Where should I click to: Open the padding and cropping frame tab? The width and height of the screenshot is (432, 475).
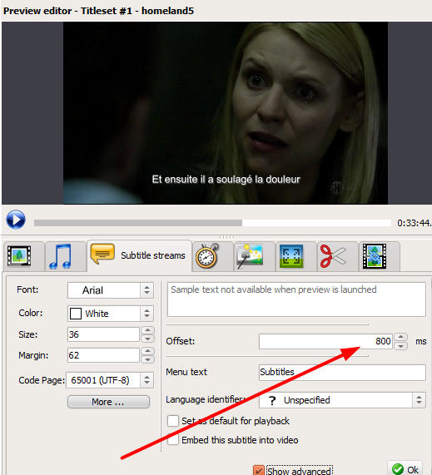click(x=291, y=256)
